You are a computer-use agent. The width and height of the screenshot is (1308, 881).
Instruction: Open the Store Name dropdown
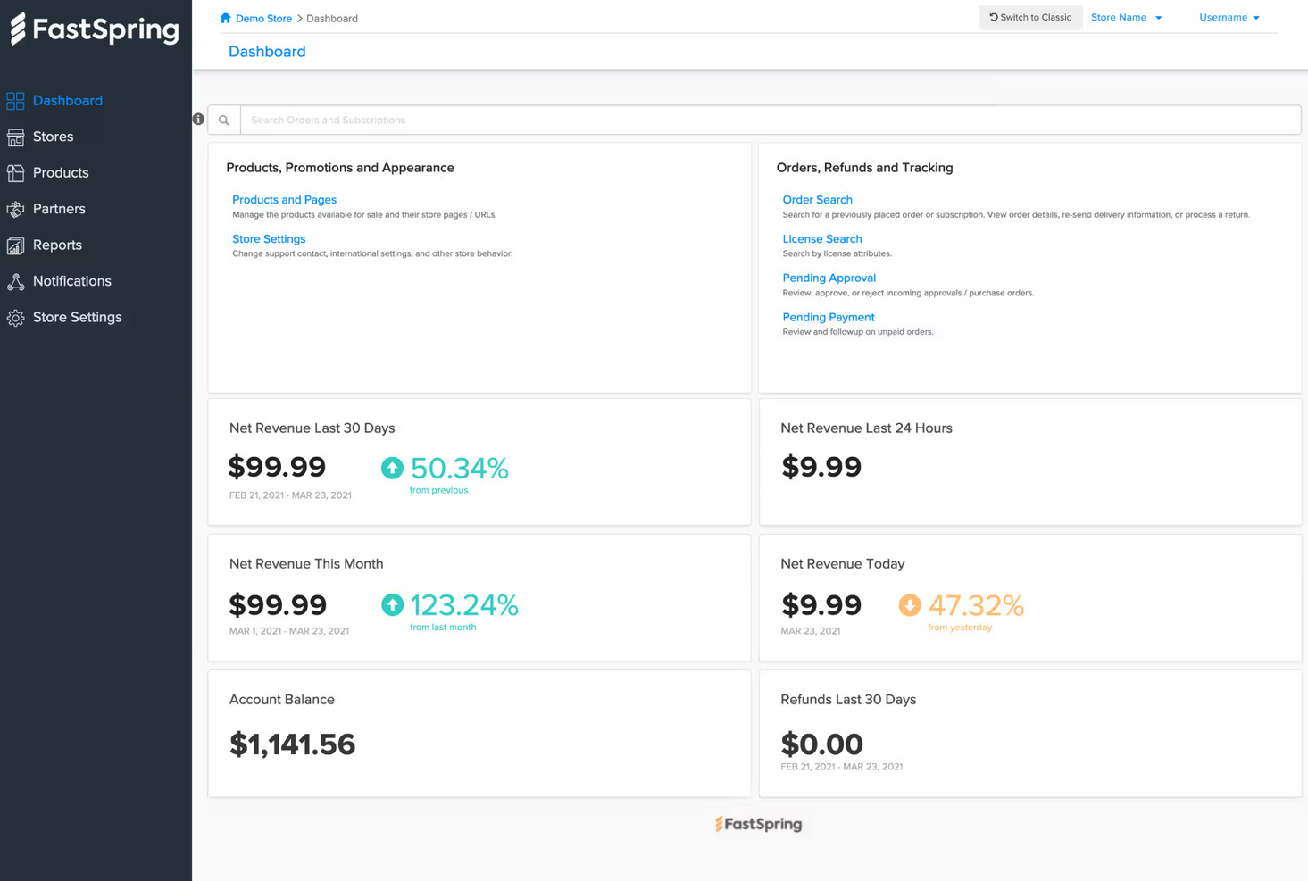pyautogui.click(x=1127, y=17)
